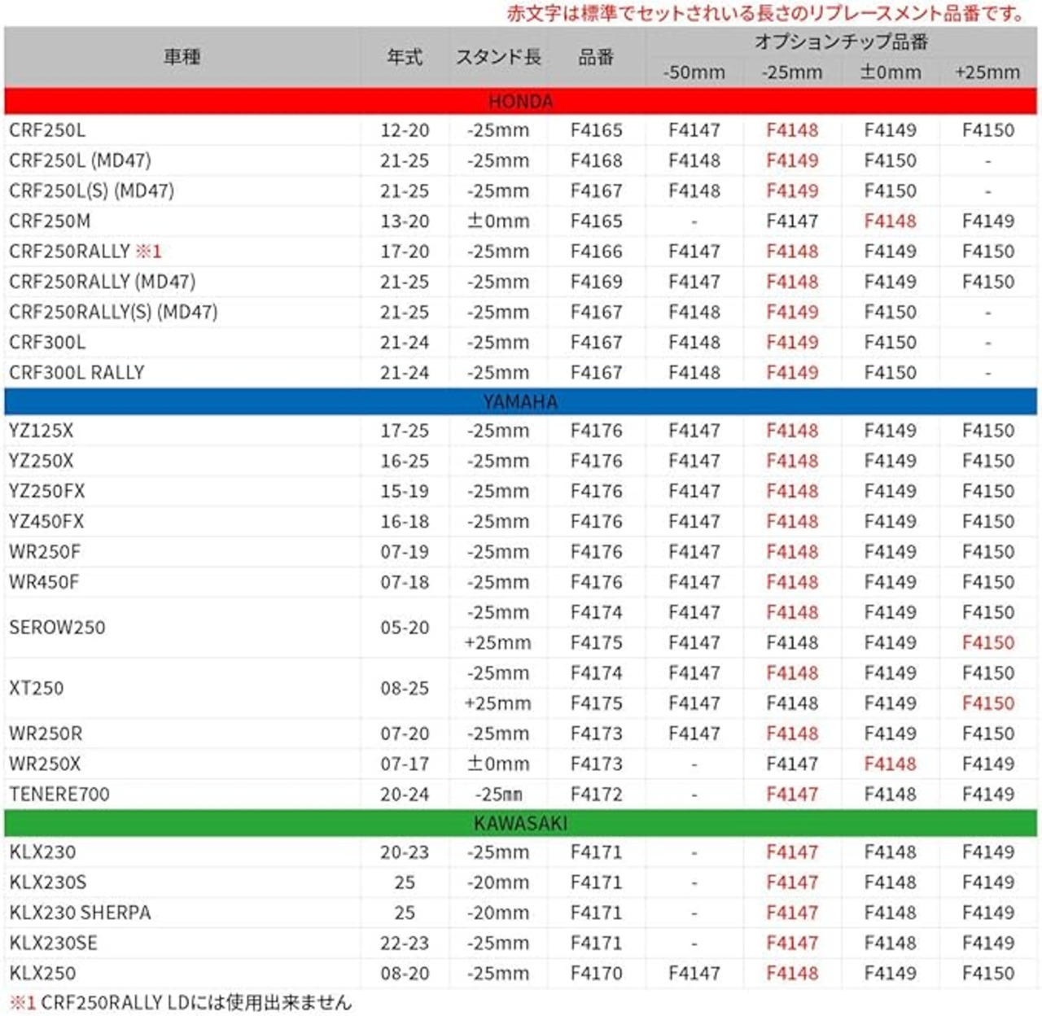
Task: Click -20mm stand length in KLX230S row
Action: [x=498, y=882]
